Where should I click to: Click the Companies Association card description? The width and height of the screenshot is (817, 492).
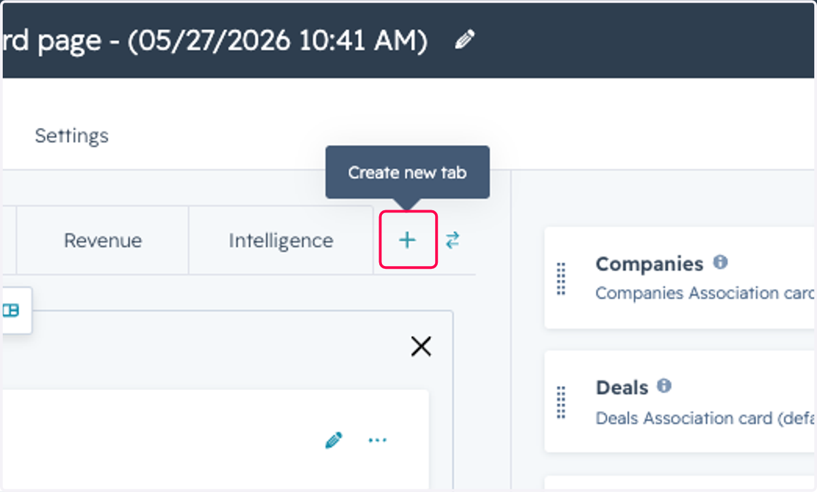click(705, 293)
